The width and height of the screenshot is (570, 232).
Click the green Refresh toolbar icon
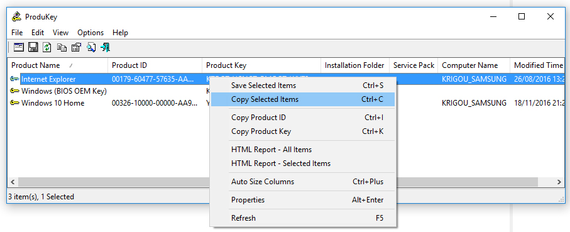(x=47, y=47)
